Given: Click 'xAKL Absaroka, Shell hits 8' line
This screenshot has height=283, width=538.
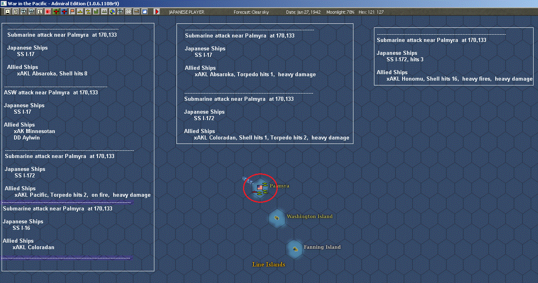Looking at the screenshot, I should click(x=52, y=74).
